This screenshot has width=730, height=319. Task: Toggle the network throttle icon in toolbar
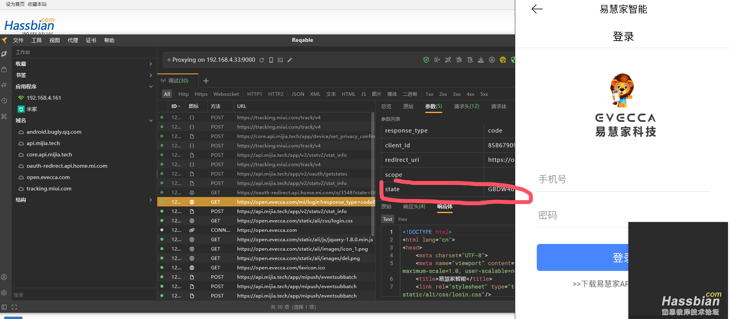pos(492,60)
